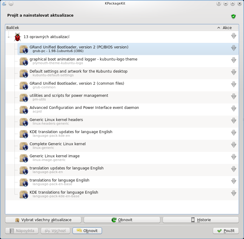The height and width of the screenshot is (239, 244).
Task: Toggle update arrow for kubuntu-default-settings
Action: coord(234,72)
